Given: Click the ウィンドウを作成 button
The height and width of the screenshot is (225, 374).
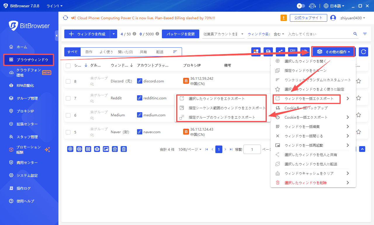Looking at the screenshot, I should pyautogui.click(x=88, y=34).
